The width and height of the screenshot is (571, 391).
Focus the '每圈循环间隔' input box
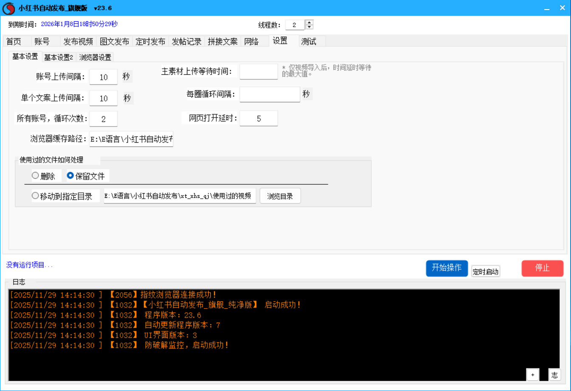coord(269,94)
